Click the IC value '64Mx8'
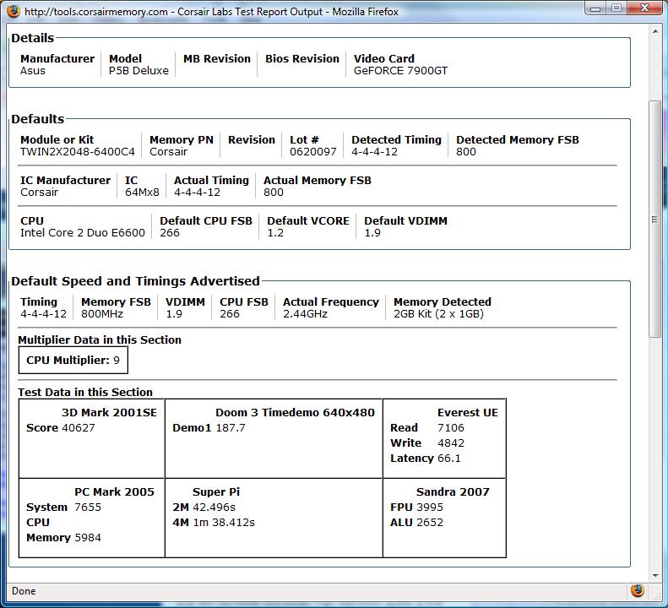 [x=142, y=193]
